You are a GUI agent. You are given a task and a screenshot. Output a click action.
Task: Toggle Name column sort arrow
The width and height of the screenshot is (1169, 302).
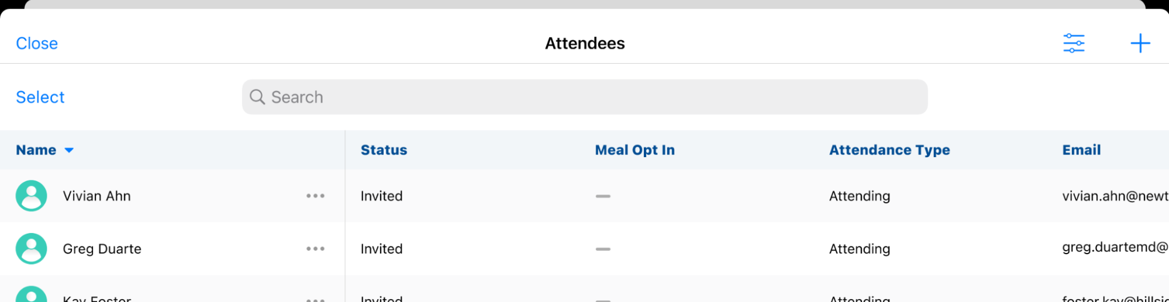(x=69, y=150)
